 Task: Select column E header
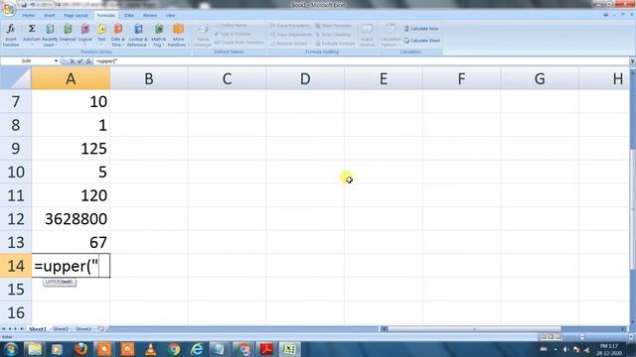384,78
